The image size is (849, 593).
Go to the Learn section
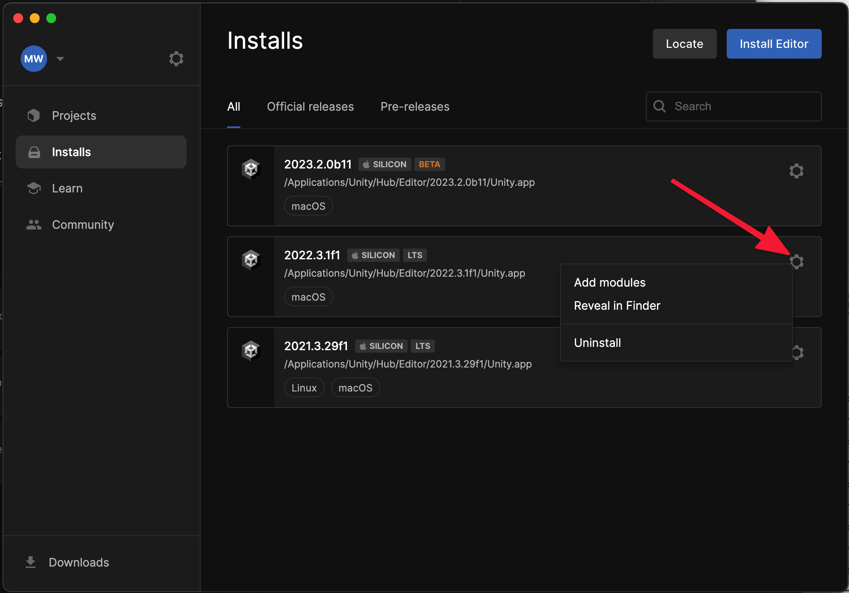[67, 188]
